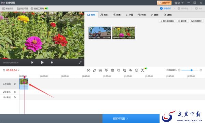The image size is (205, 123).
Task: Switch to the 抠图 tab
Action: [x=154, y=15]
